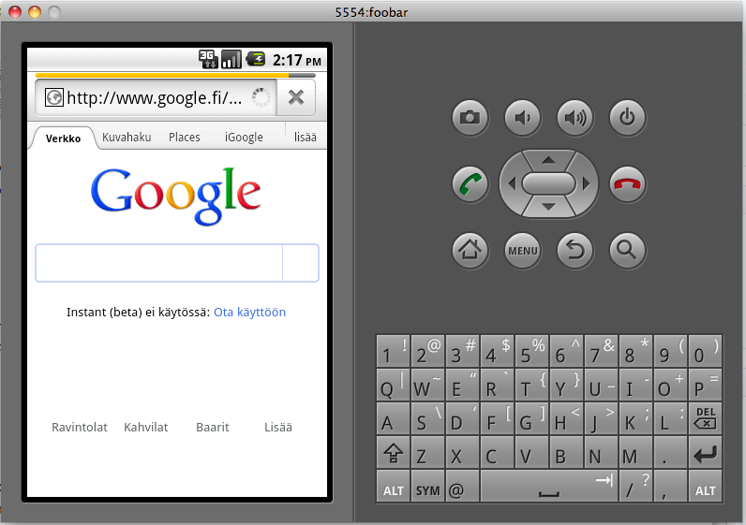Close the emulator window via red button
The image size is (746, 525).
click(x=15, y=12)
